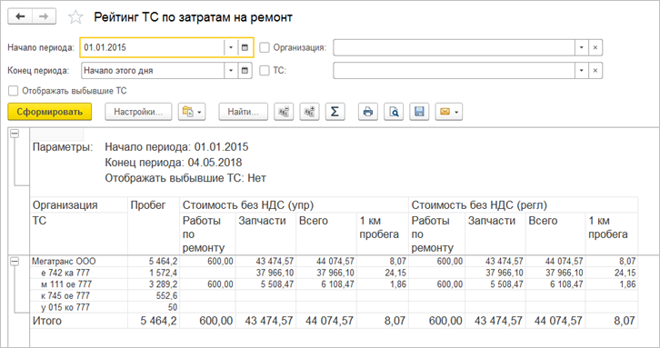Click the Конец периода: 04.05.2018 parameter text
Viewport: 660px width, 348px height.
pos(174,163)
